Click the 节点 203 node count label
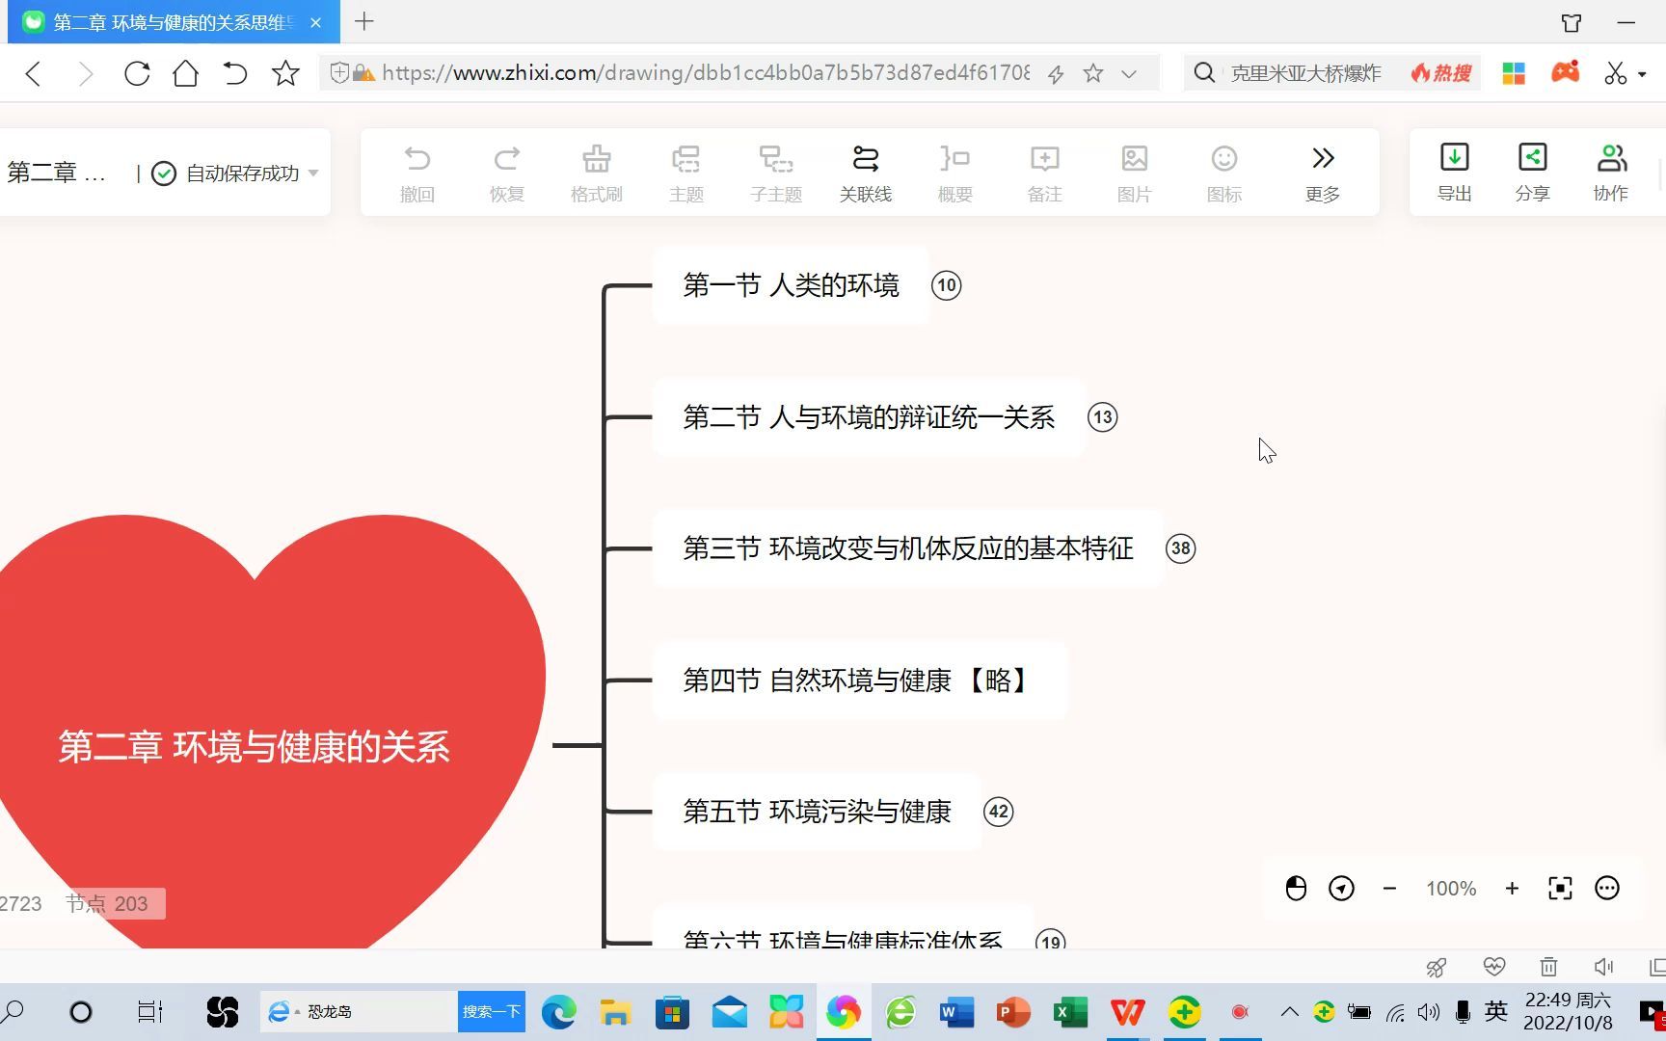 [106, 904]
